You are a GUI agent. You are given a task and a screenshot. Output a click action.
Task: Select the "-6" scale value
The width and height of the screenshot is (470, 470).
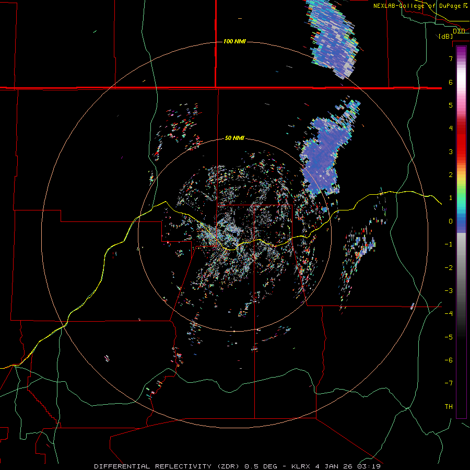pyautogui.click(x=449, y=360)
